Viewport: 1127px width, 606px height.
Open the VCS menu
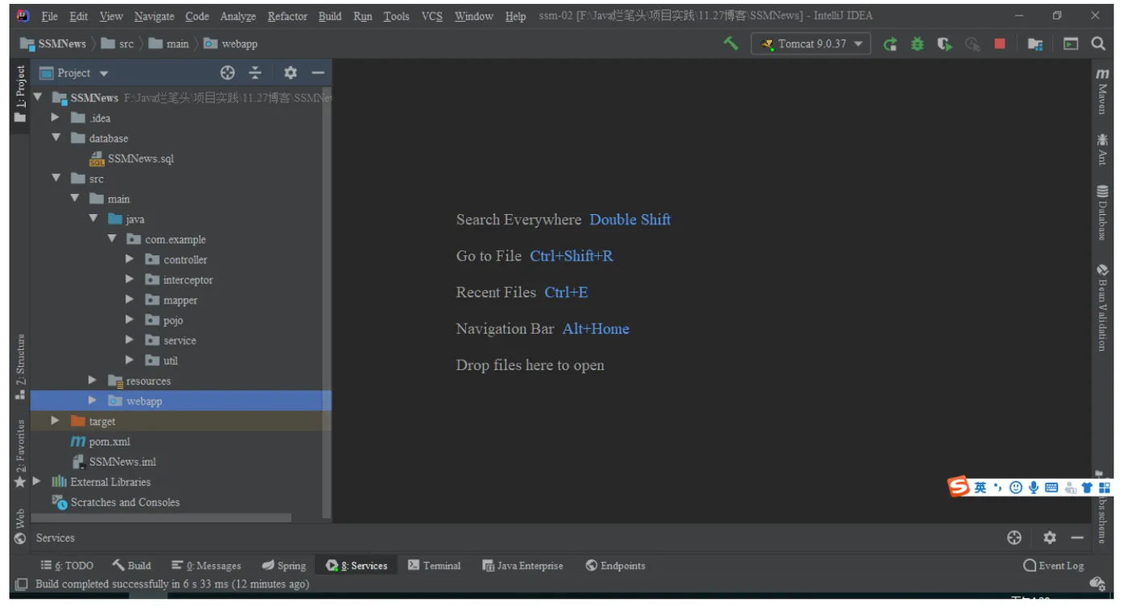[x=432, y=16]
